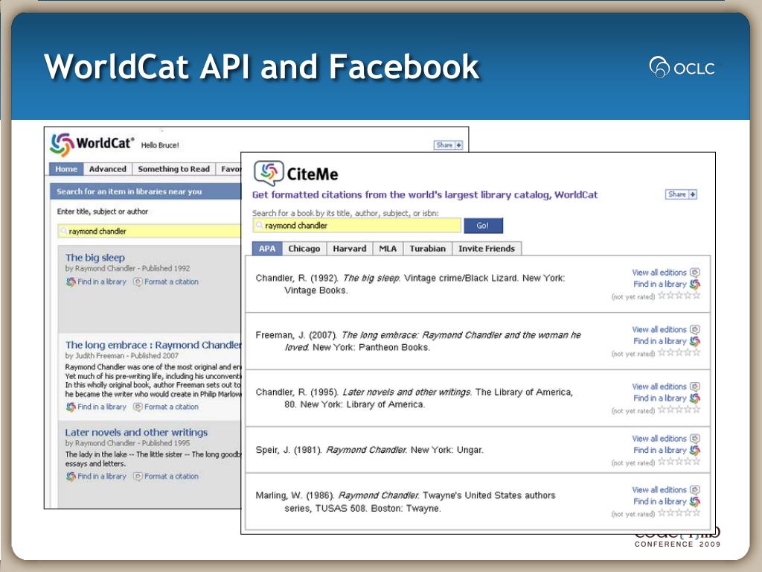Viewport: 762px width, 572px height.
Task: Click the Hello Bruce! greeting text
Action: [160, 145]
